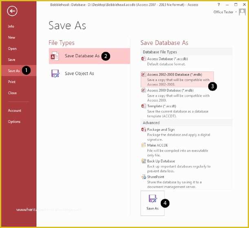This screenshot has height=228, width=249.
Task: Click the Save Object As floppy icon
Action: tap(55, 74)
